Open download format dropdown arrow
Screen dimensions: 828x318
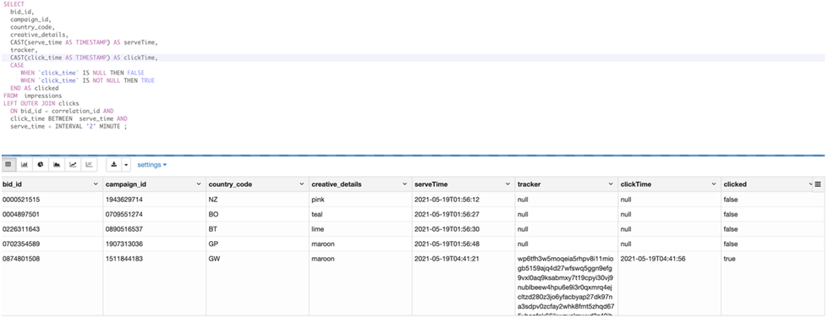pos(126,165)
